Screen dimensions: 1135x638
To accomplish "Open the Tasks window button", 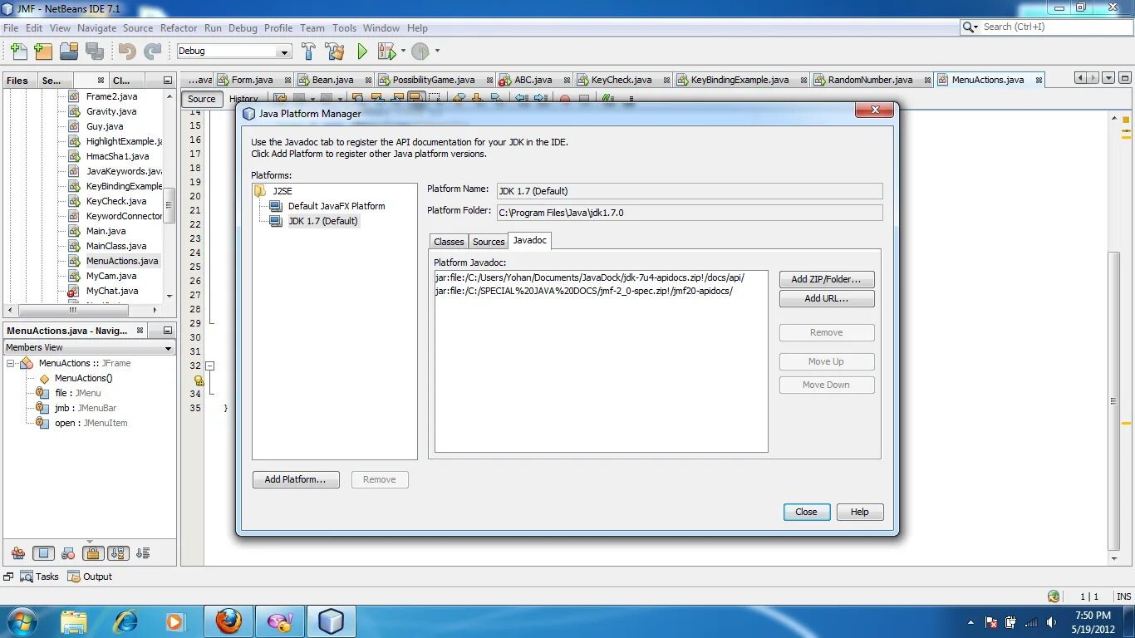I will tap(39, 577).
